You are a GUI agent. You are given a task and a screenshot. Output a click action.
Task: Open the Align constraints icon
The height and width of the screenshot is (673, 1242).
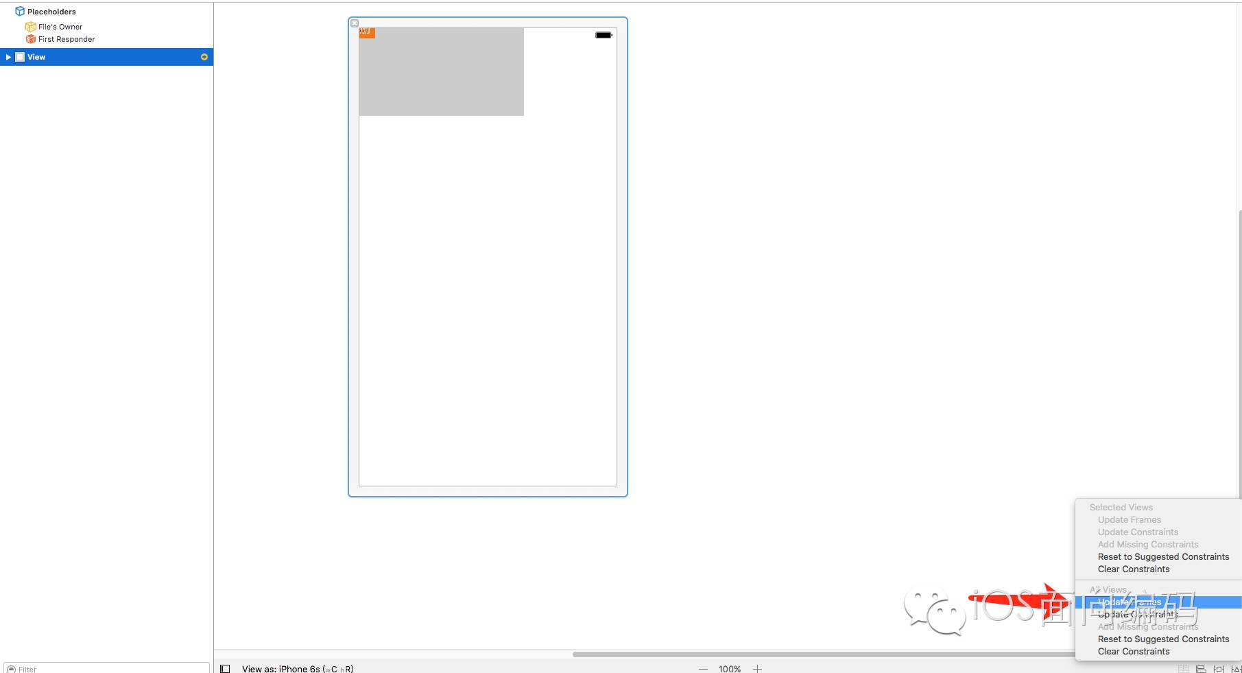pyautogui.click(x=1201, y=669)
